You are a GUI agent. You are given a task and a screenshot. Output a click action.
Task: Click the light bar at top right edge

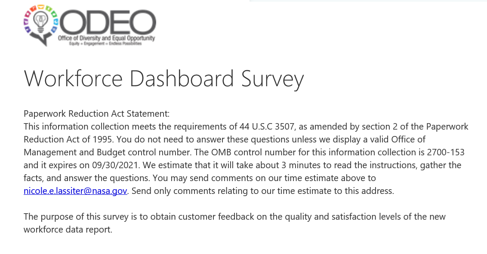[x=368, y=1]
